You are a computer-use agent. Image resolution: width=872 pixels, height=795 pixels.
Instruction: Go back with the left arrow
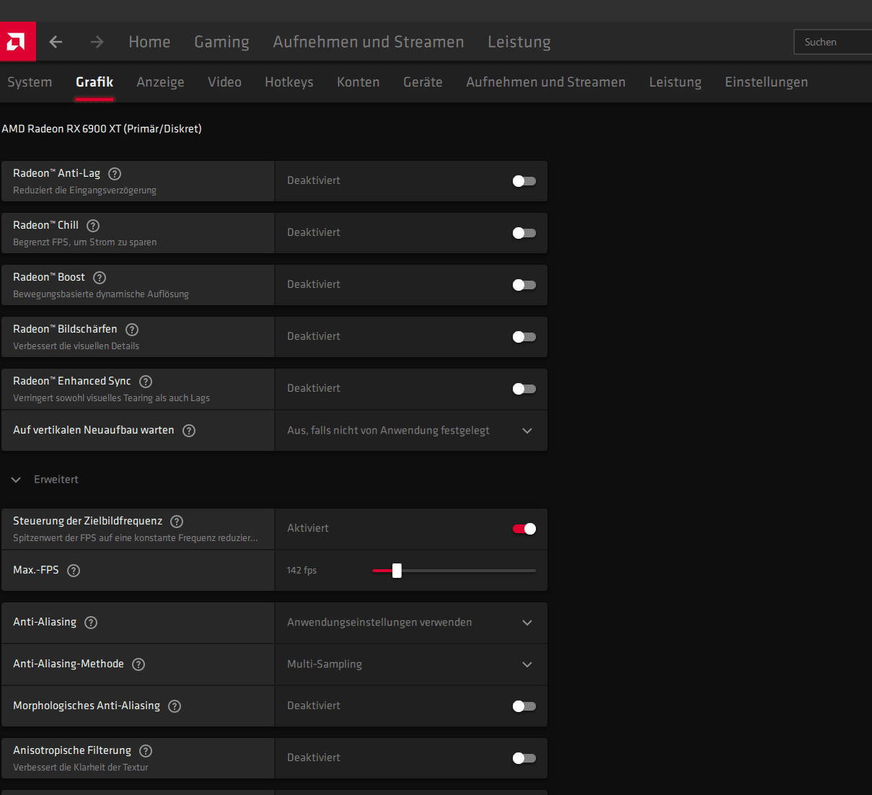(x=56, y=42)
